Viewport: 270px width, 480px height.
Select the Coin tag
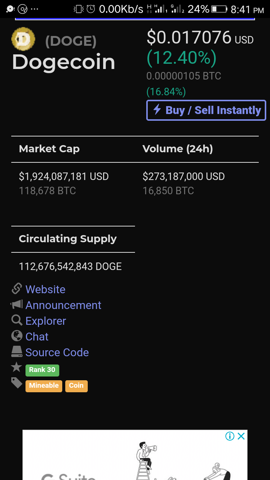pyautogui.click(x=76, y=386)
